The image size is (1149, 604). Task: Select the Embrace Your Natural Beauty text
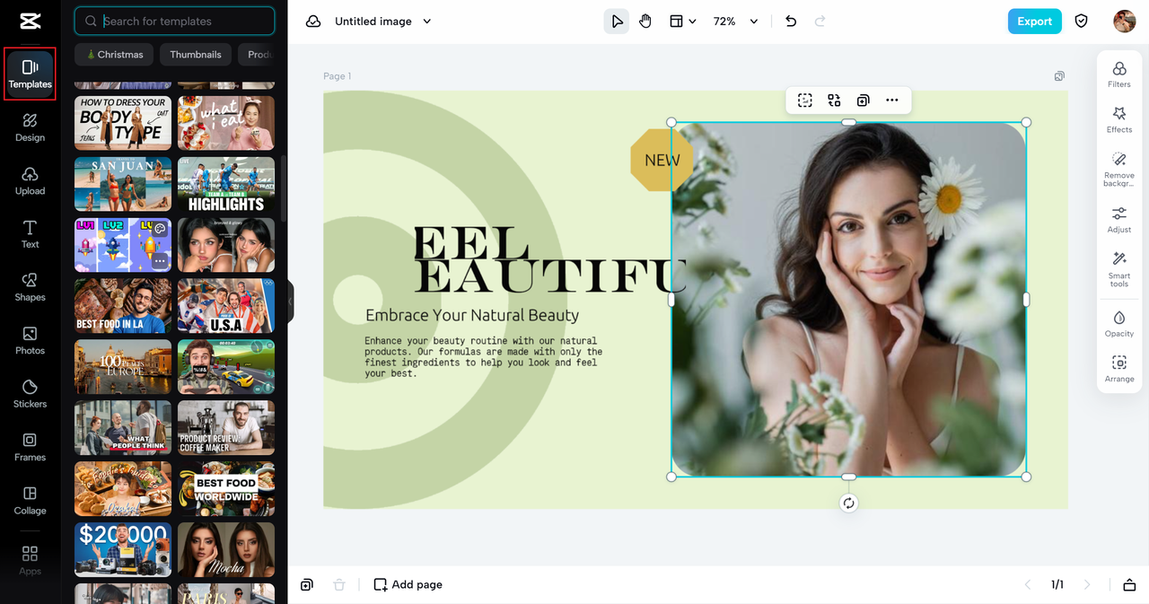[x=472, y=315]
